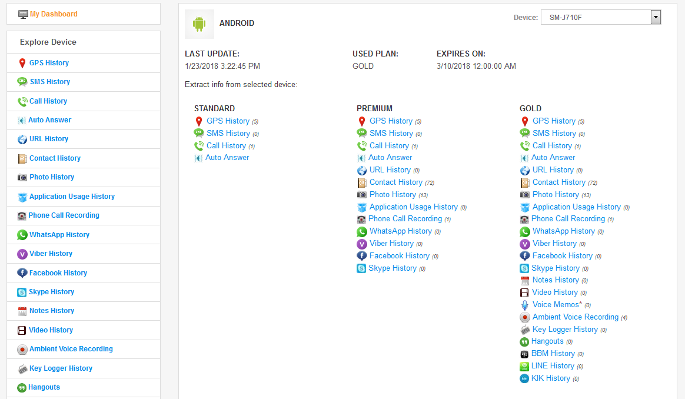Viewport: 685px width, 399px height.
Task: Click Skype icon under PREMIUM
Action: click(x=361, y=268)
